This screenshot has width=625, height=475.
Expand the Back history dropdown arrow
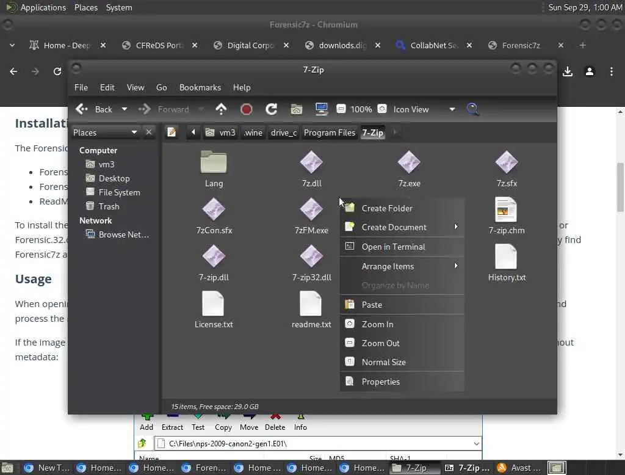(125, 109)
